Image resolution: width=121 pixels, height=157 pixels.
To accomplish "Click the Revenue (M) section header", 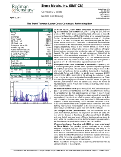I will coord(31,74).
